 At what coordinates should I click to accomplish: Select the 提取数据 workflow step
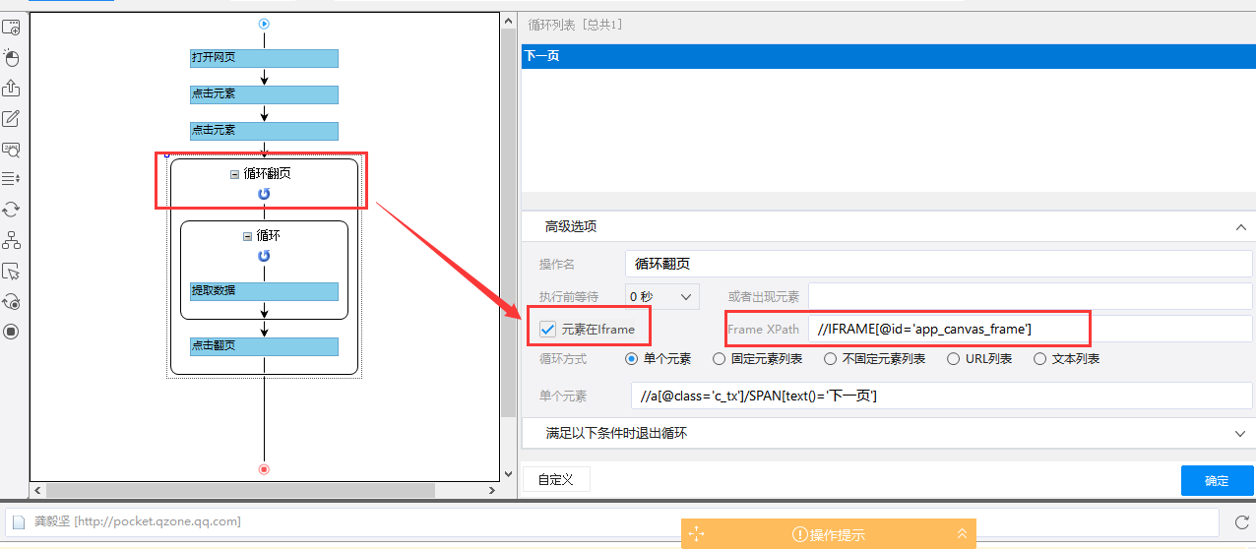point(264,291)
